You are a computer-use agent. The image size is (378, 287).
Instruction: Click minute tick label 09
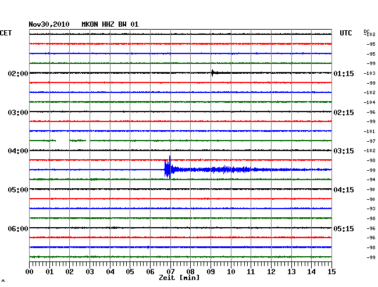(x=211, y=272)
